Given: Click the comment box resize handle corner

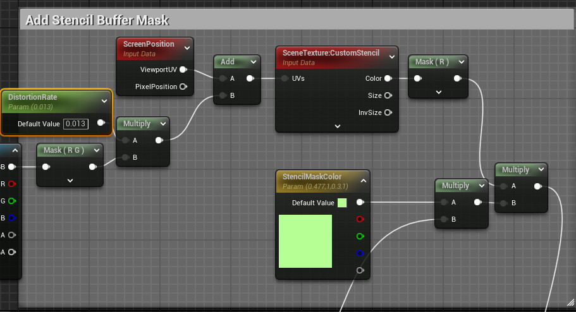Looking at the screenshot, I should point(570,303).
